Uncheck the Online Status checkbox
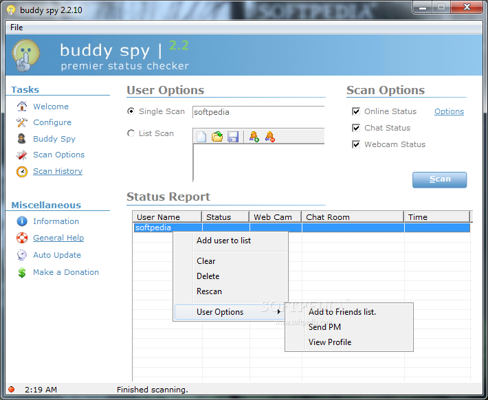This screenshot has width=488, height=400. click(356, 111)
